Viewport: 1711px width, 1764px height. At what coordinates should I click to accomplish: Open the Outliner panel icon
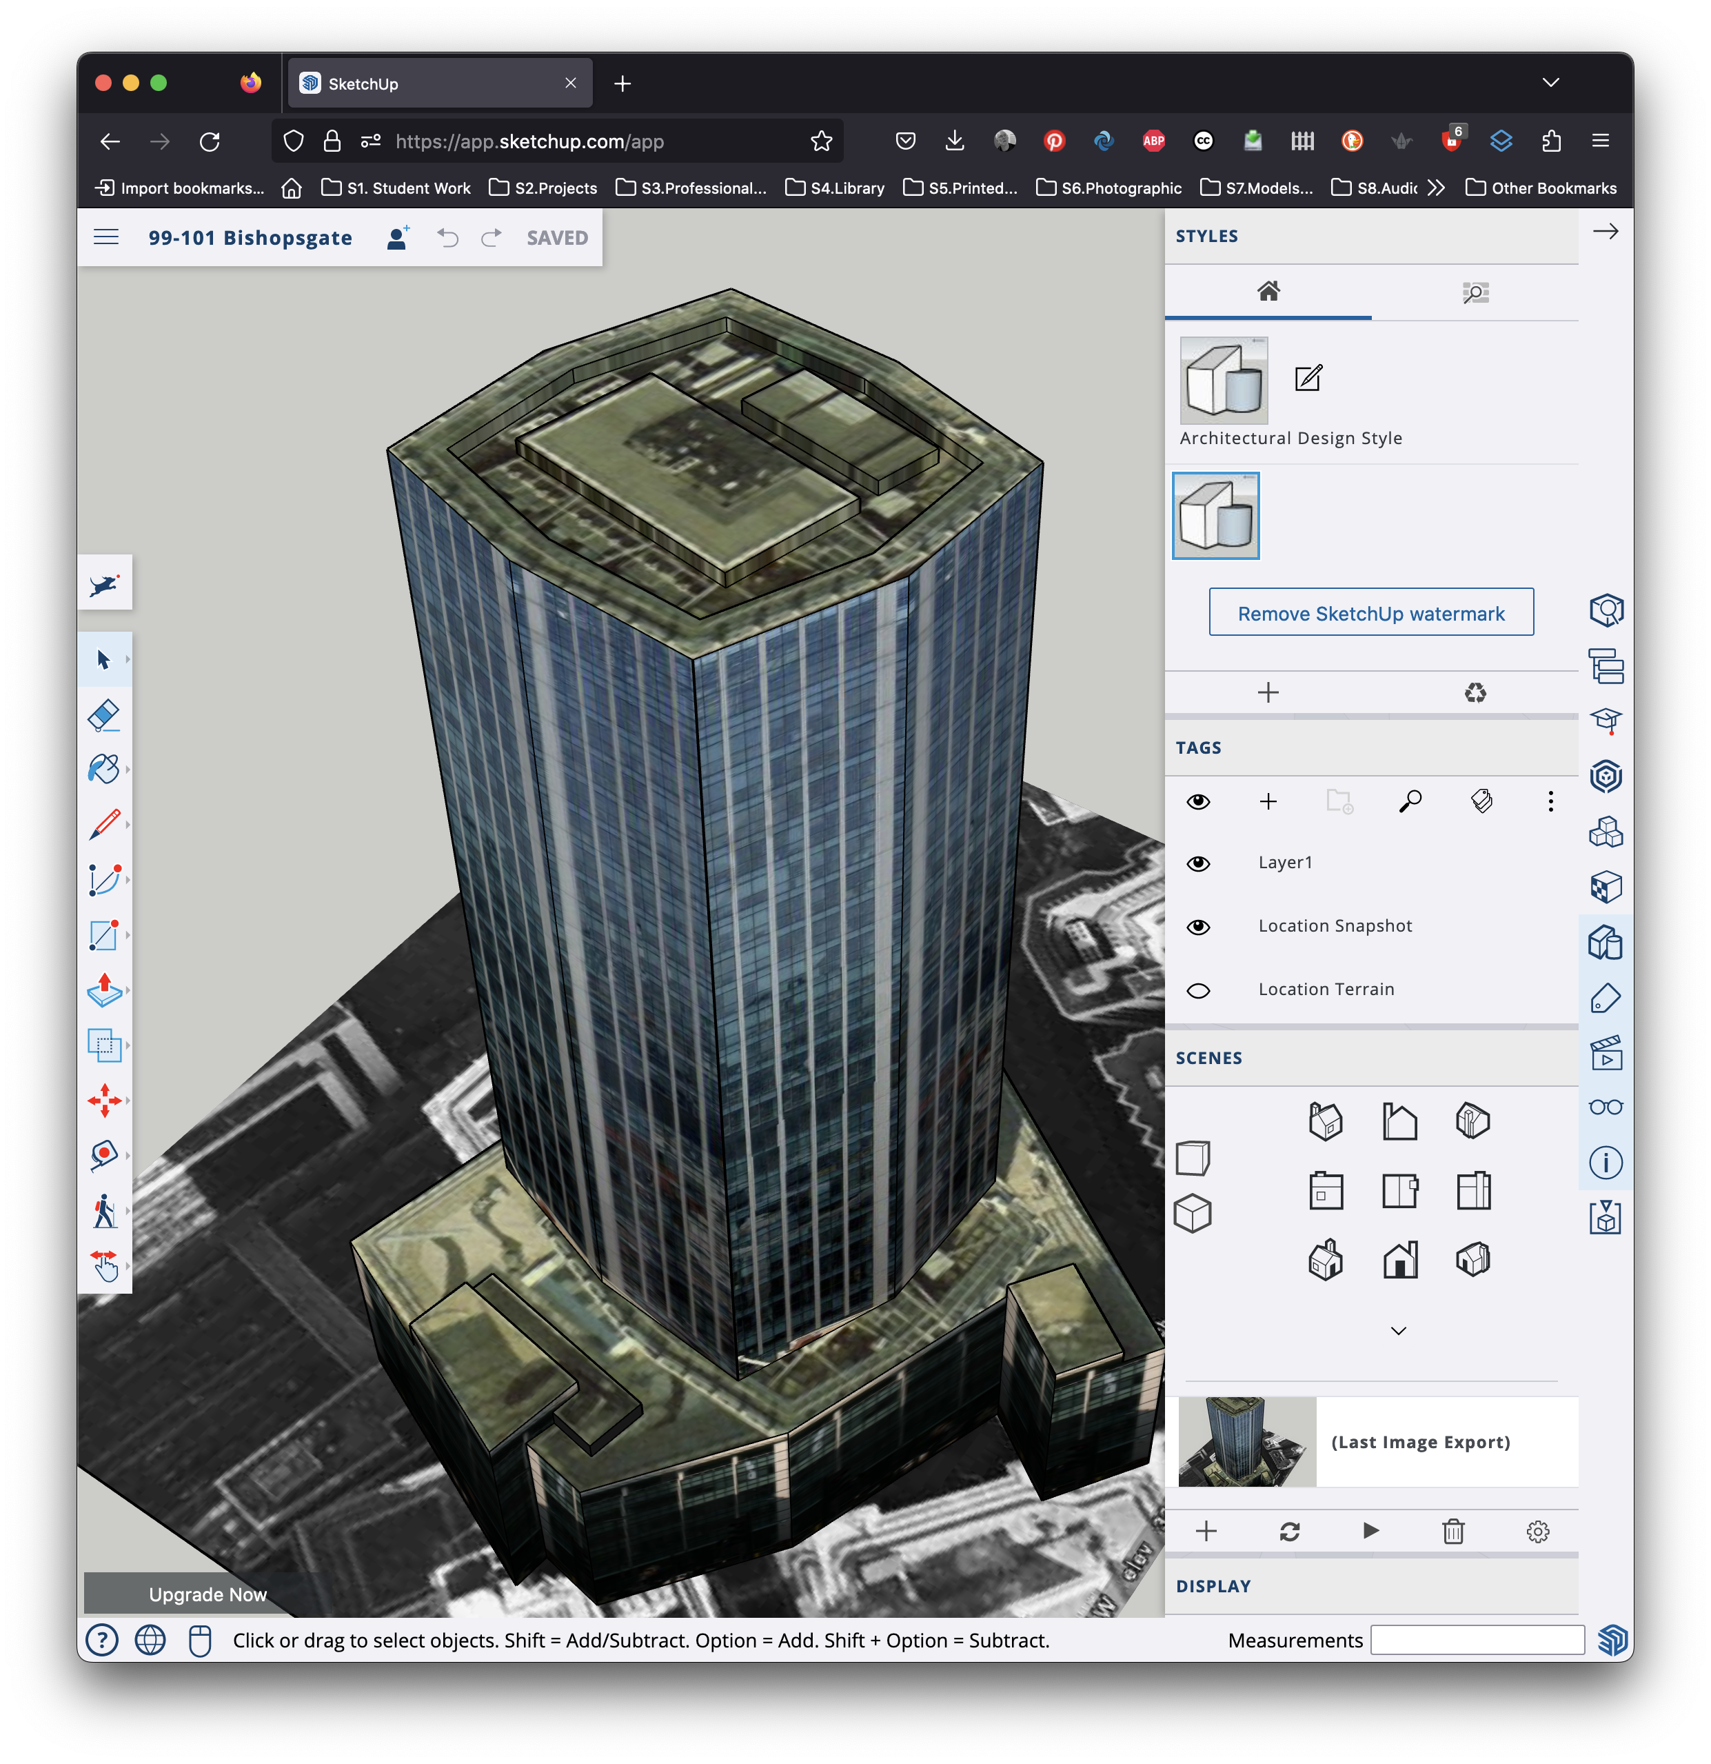tap(1605, 667)
